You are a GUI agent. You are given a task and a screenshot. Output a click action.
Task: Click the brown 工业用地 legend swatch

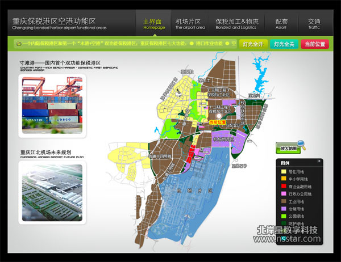(284, 201)
